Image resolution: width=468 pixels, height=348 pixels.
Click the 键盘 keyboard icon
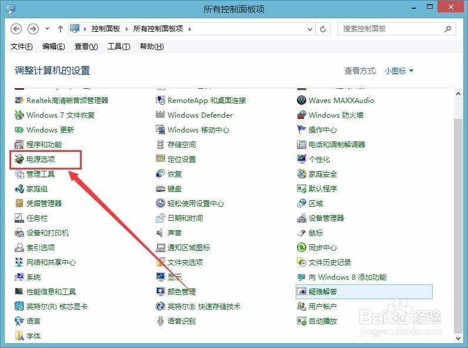161,189
